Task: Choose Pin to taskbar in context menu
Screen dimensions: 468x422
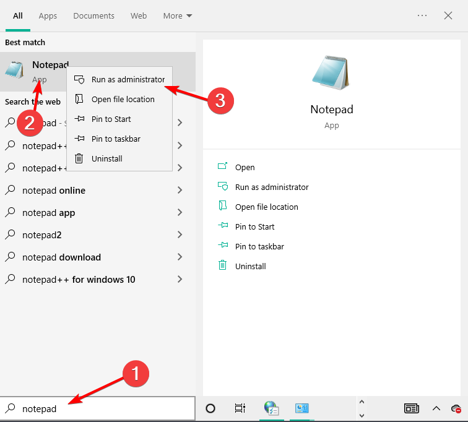Action: [x=119, y=139]
